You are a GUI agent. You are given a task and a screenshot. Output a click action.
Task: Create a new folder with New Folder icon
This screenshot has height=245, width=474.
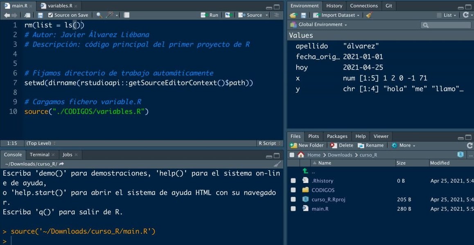(307, 145)
